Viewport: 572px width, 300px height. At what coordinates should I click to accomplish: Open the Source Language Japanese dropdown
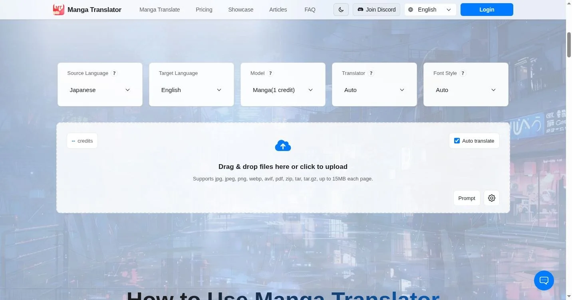[100, 90]
